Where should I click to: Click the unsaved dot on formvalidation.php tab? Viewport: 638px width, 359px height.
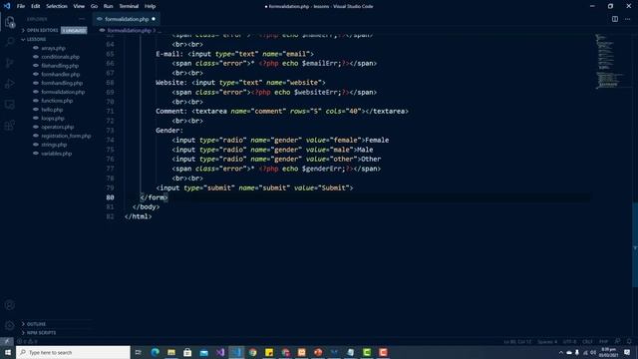(154, 19)
